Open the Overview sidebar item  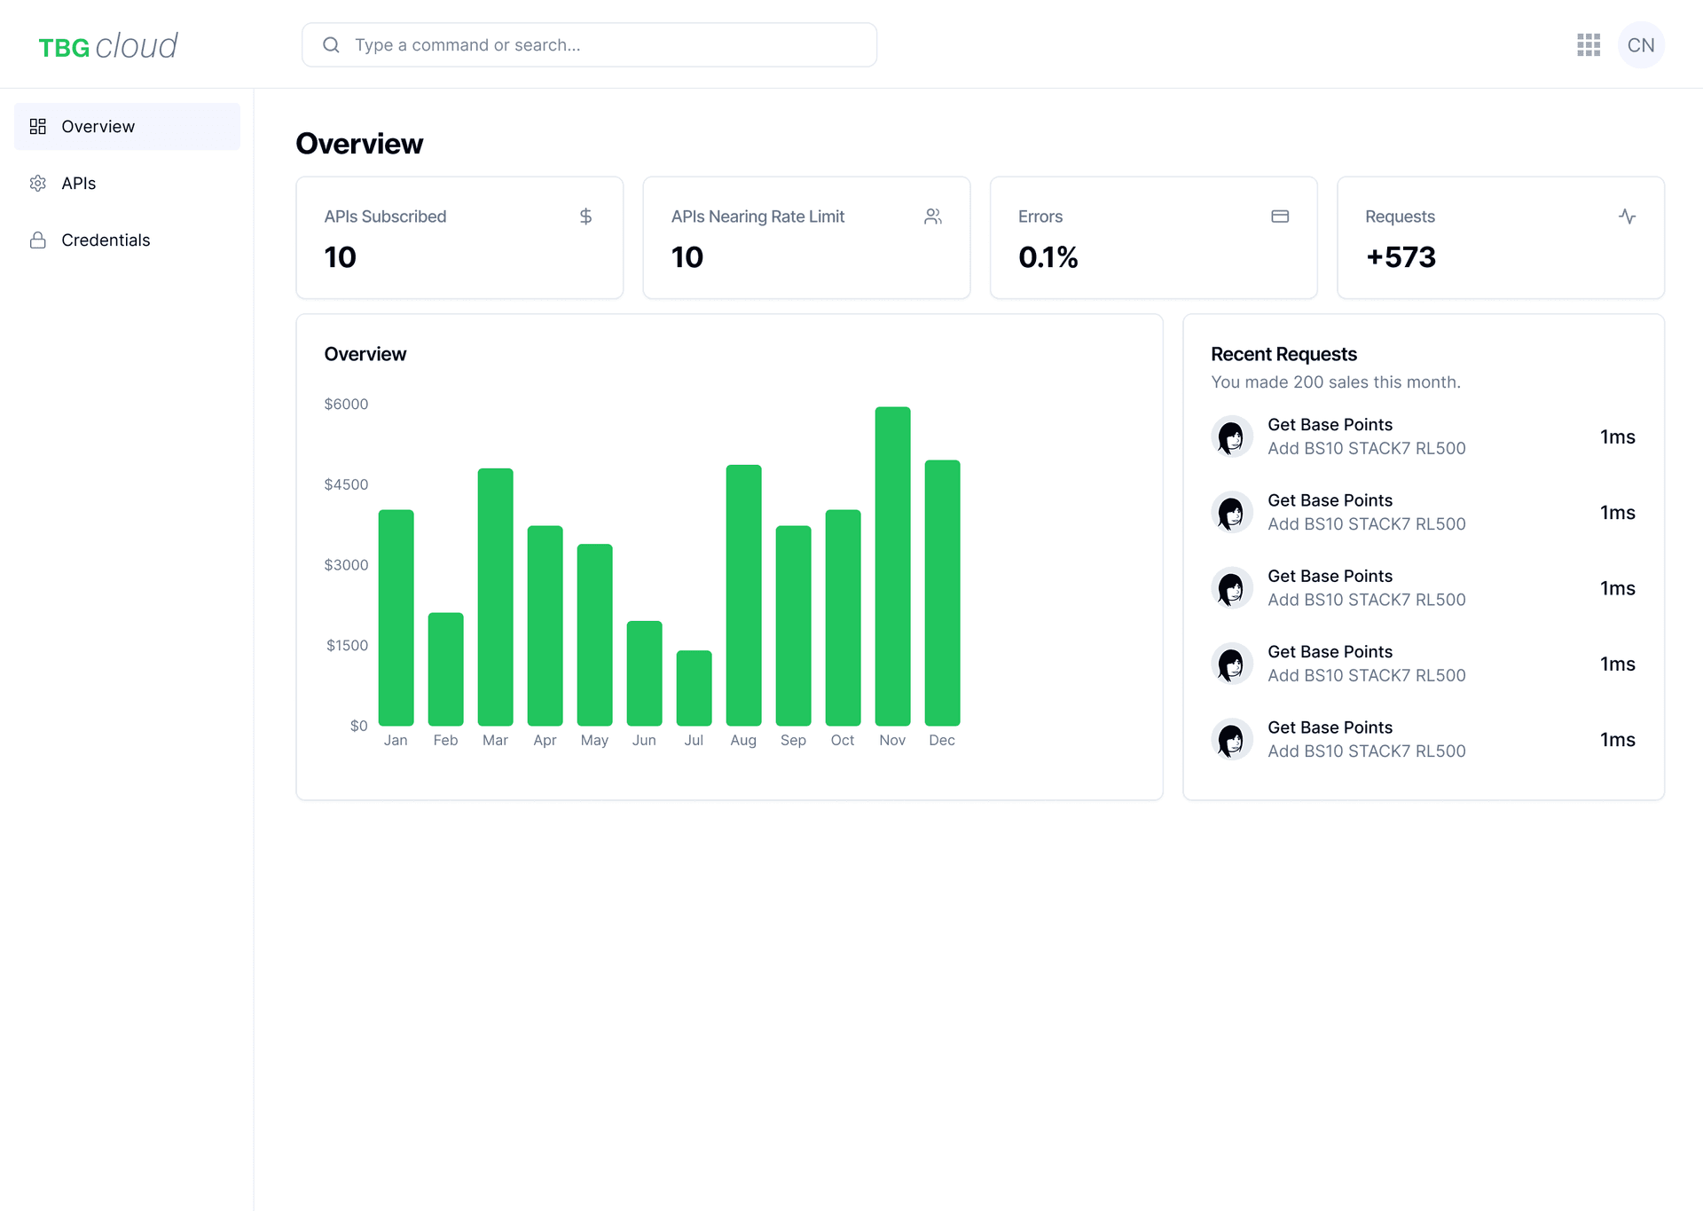click(127, 127)
